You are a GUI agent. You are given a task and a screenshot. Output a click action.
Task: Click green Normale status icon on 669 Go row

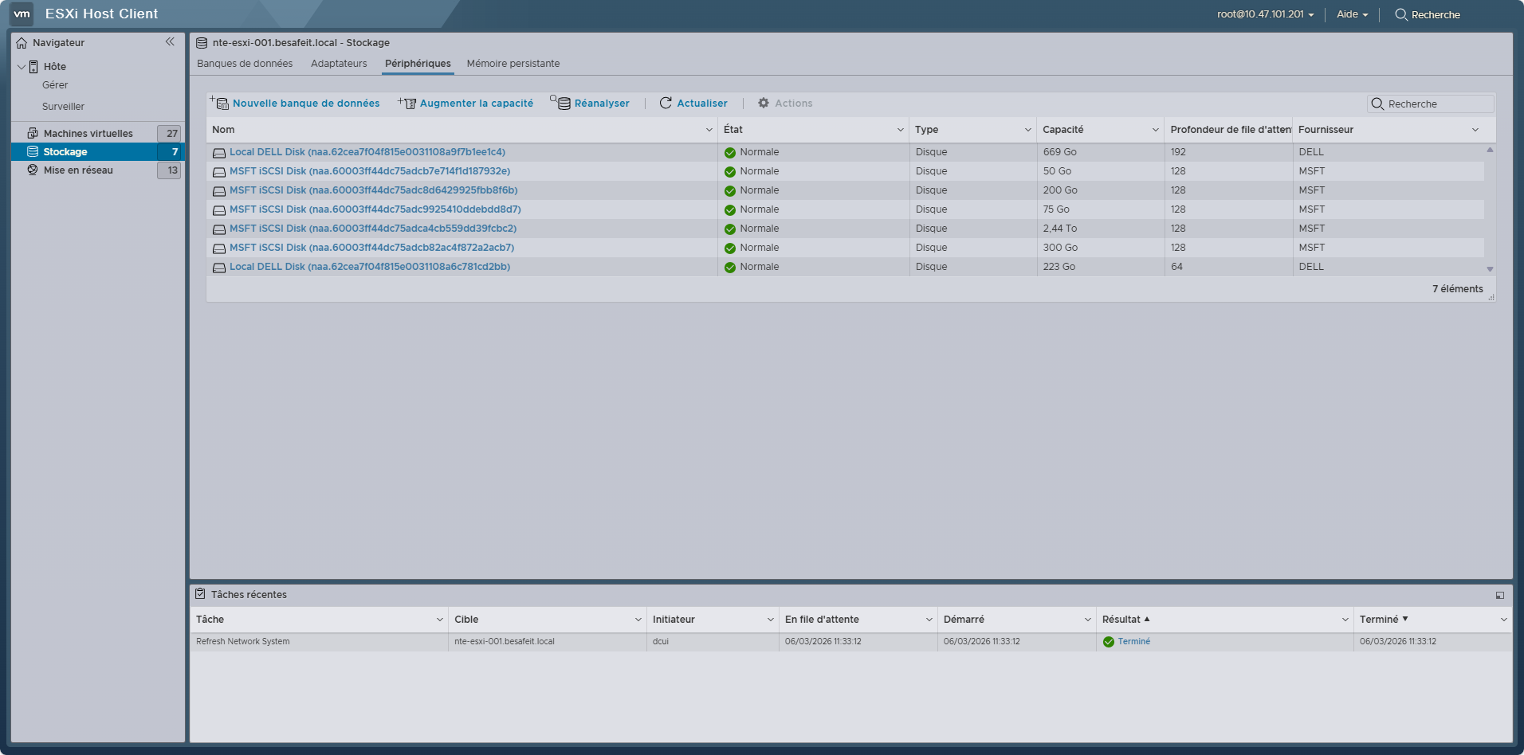pyautogui.click(x=730, y=153)
